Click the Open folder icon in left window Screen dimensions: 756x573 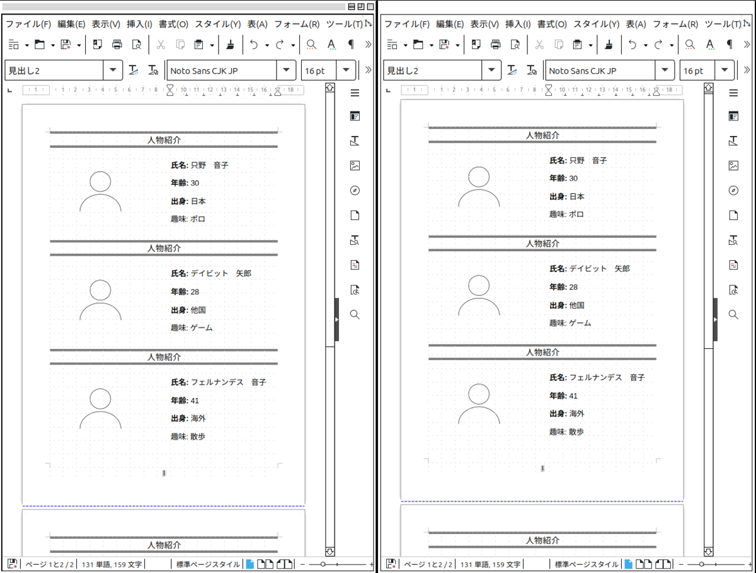[x=40, y=45]
